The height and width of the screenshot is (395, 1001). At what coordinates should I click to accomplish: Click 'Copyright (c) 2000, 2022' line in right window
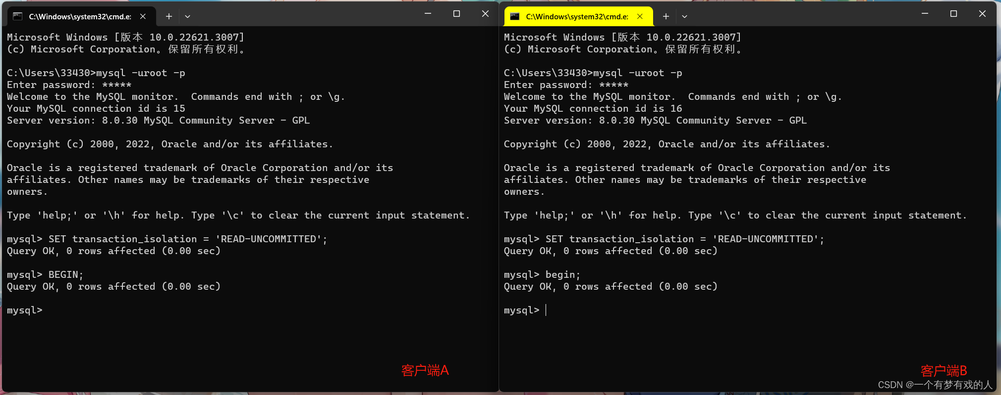pos(667,144)
